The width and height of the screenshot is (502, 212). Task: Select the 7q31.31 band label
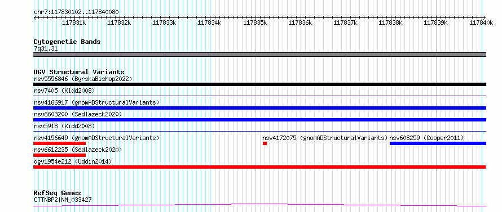[x=46, y=49]
